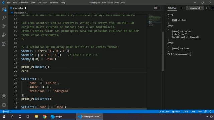Select the TERMINAL panel tab
214x120 pixels.
click(x=172, y=8)
